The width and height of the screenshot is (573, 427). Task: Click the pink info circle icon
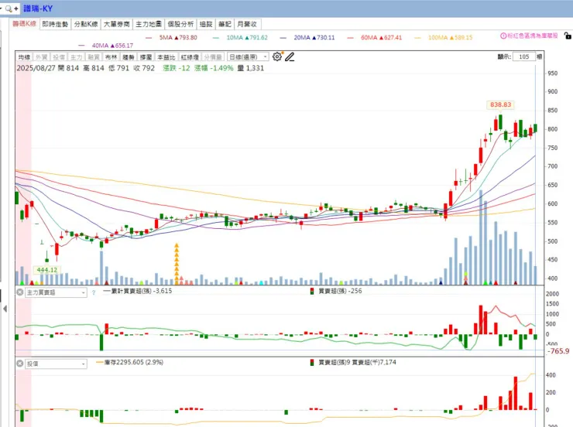click(503, 36)
